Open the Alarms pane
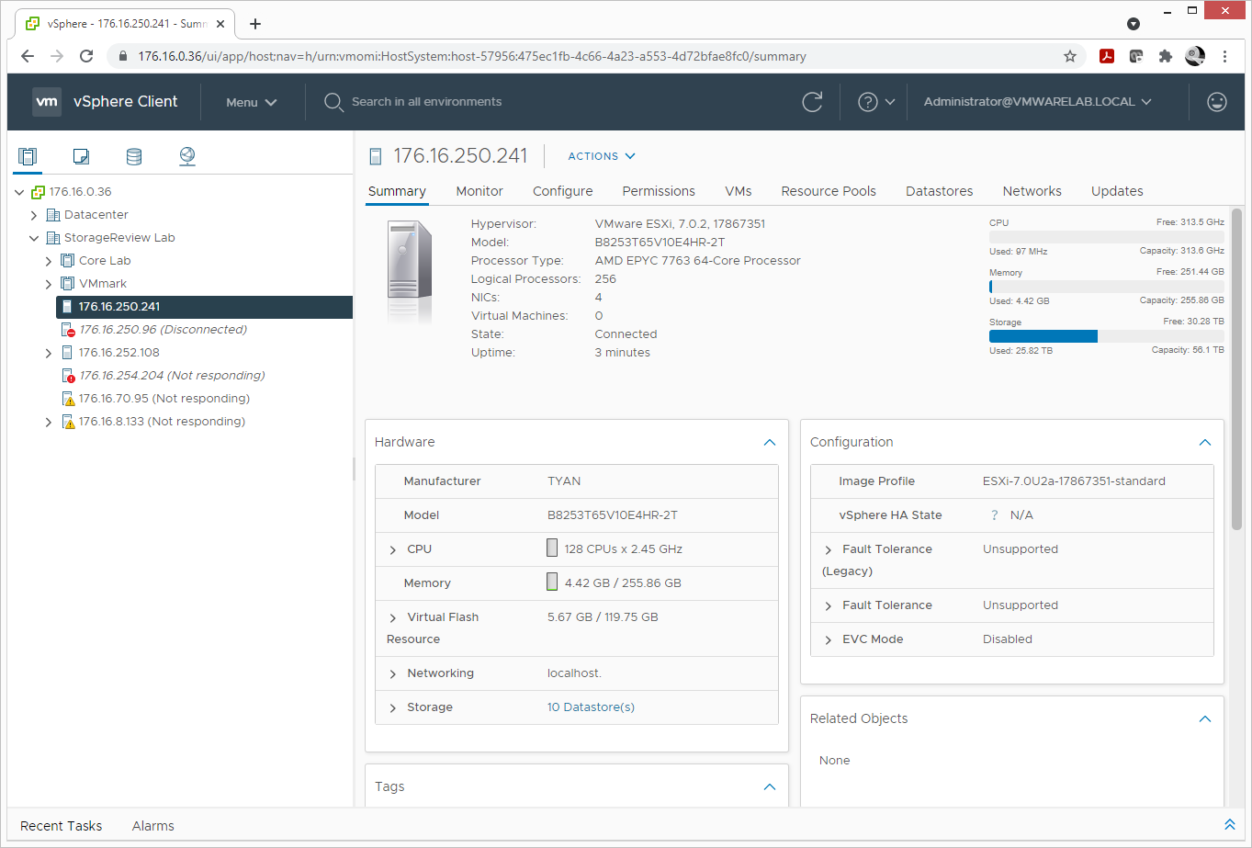Image resolution: width=1252 pixels, height=848 pixels. (x=153, y=826)
